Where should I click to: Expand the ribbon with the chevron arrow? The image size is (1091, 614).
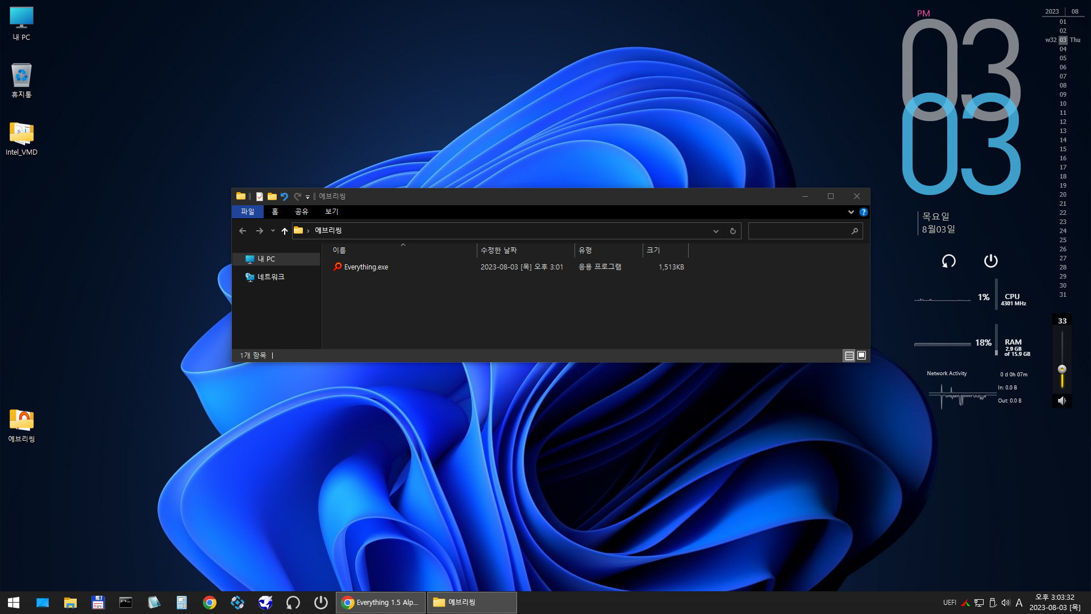(851, 212)
